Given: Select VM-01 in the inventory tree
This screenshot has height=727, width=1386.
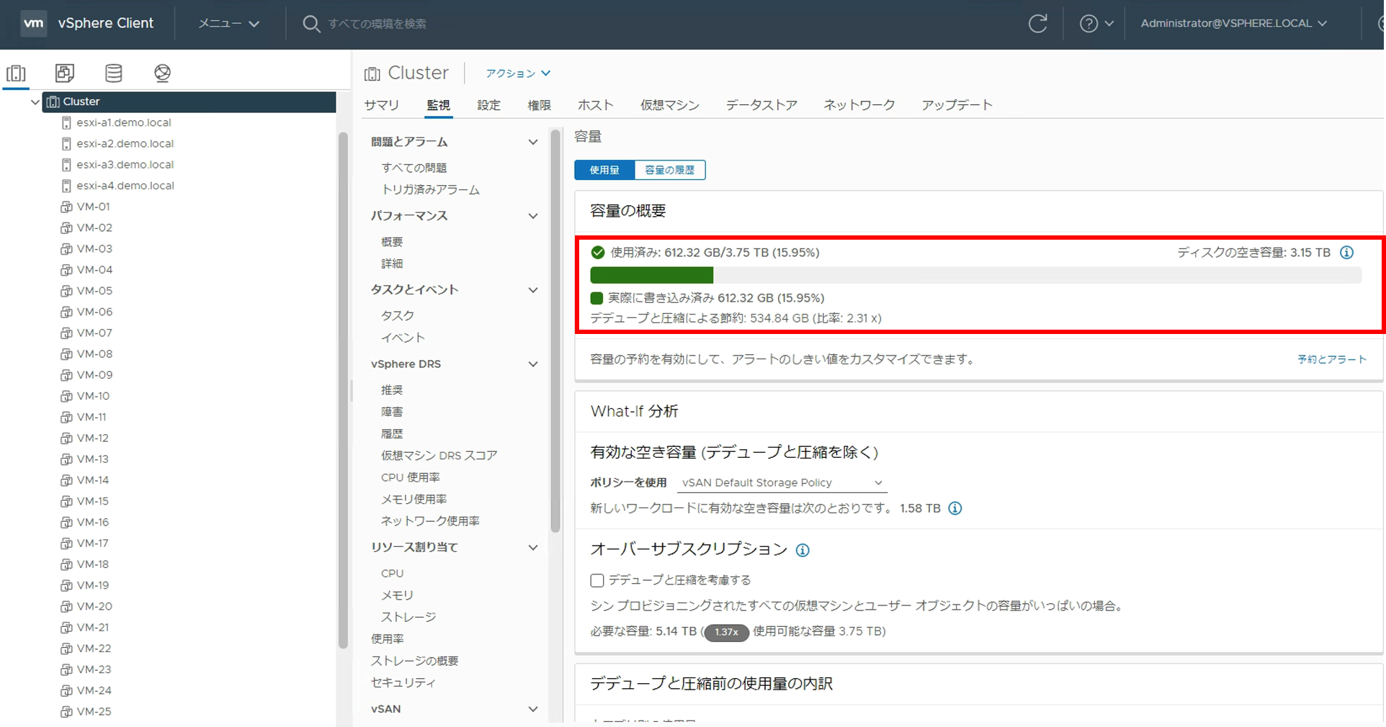Looking at the screenshot, I should click(x=93, y=207).
